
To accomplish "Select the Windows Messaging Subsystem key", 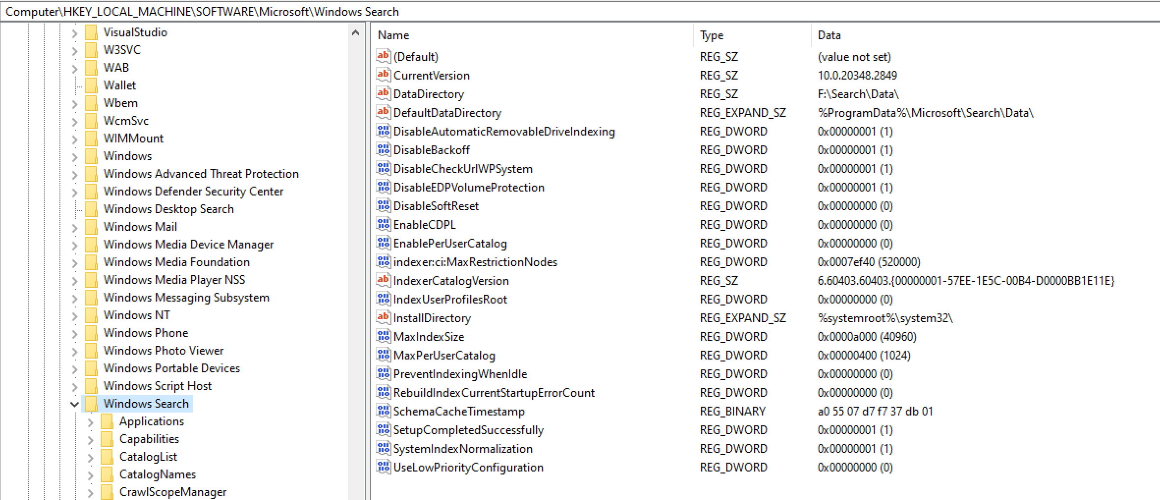I will pyautogui.click(x=187, y=297).
